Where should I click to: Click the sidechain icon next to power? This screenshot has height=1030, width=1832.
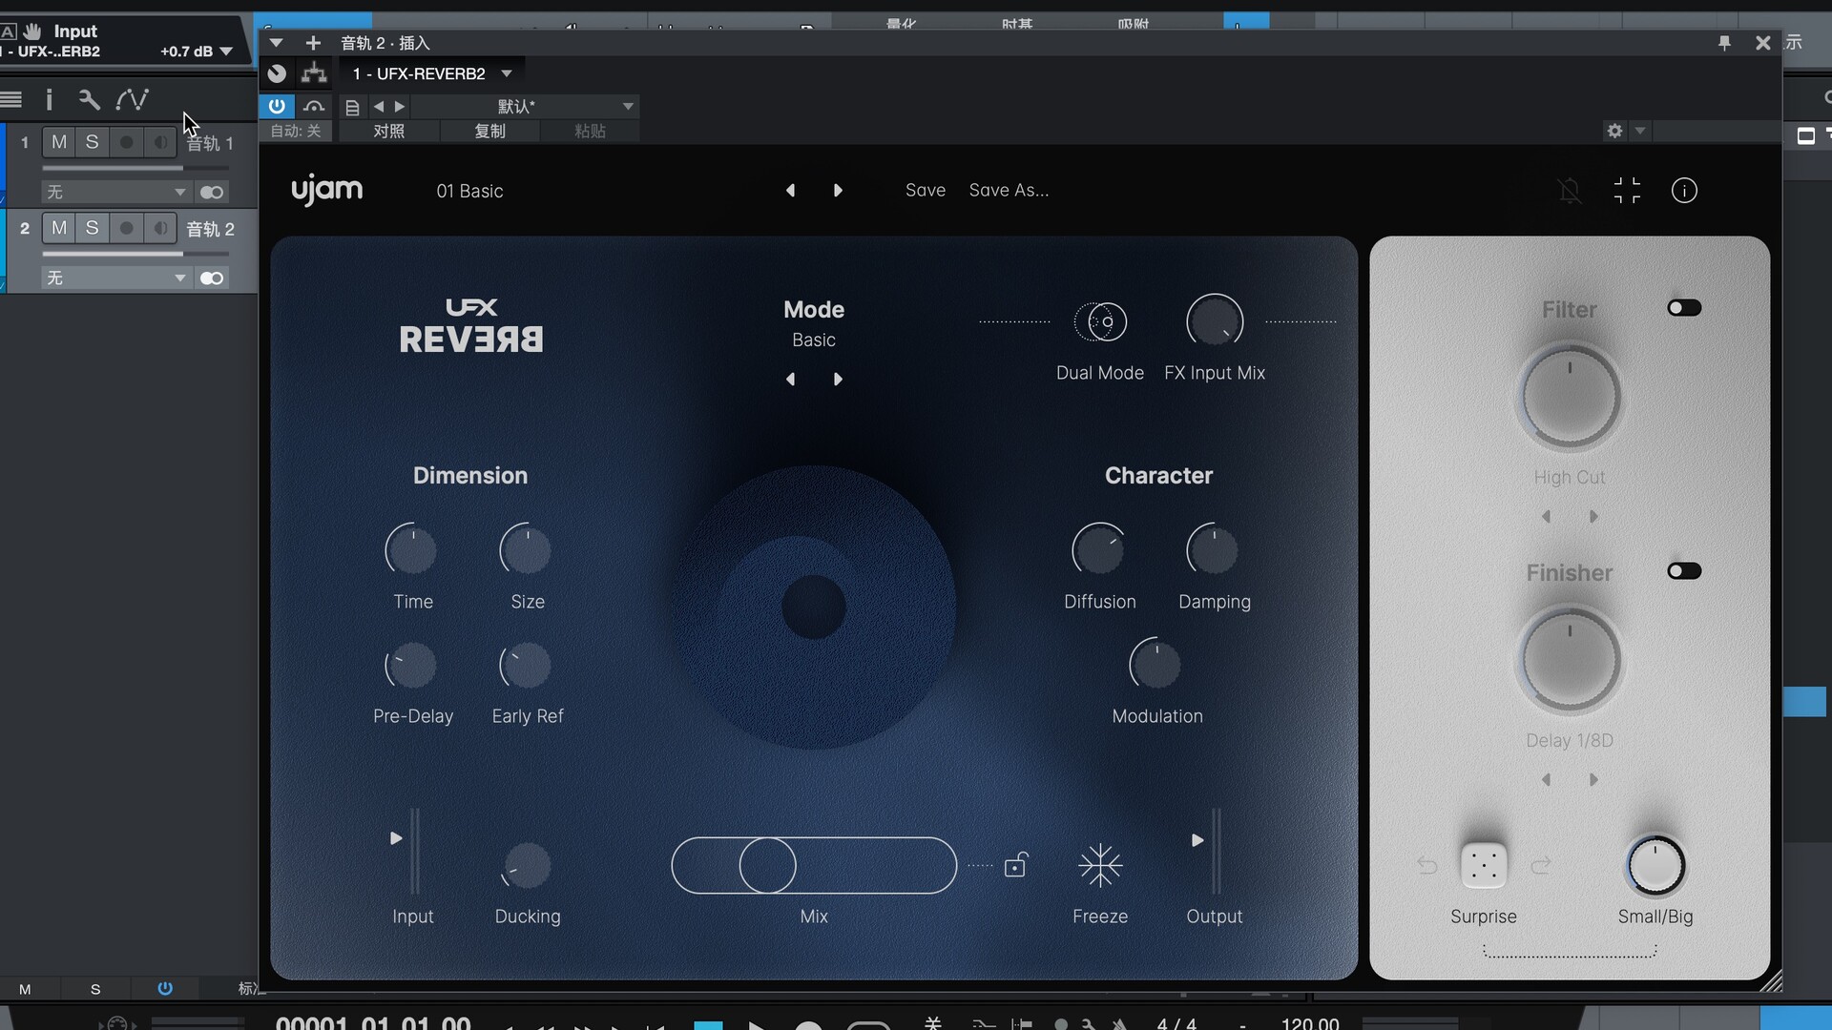click(314, 106)
